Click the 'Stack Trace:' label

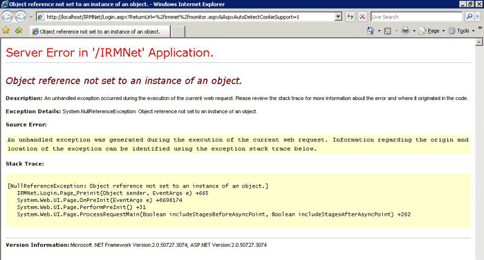coord(25,163)
